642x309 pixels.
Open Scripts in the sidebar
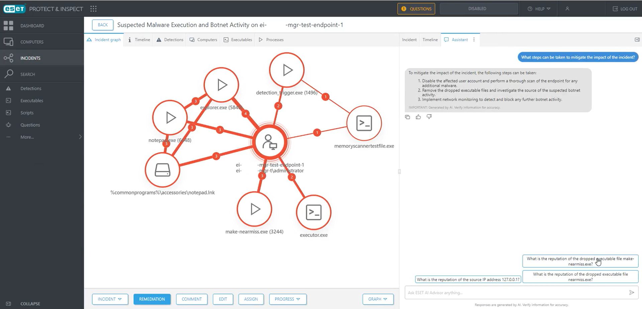pos(42,113)
